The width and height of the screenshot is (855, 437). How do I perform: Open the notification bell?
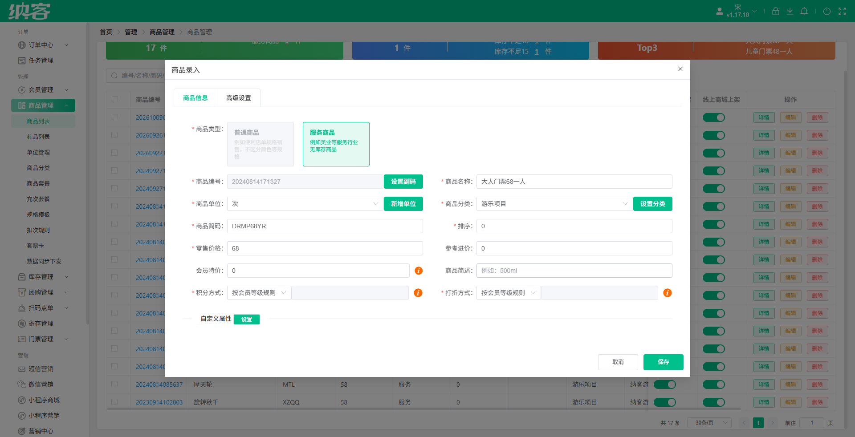804,11
